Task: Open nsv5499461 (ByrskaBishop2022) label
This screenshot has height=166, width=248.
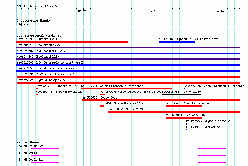Action: click(189, 103)
